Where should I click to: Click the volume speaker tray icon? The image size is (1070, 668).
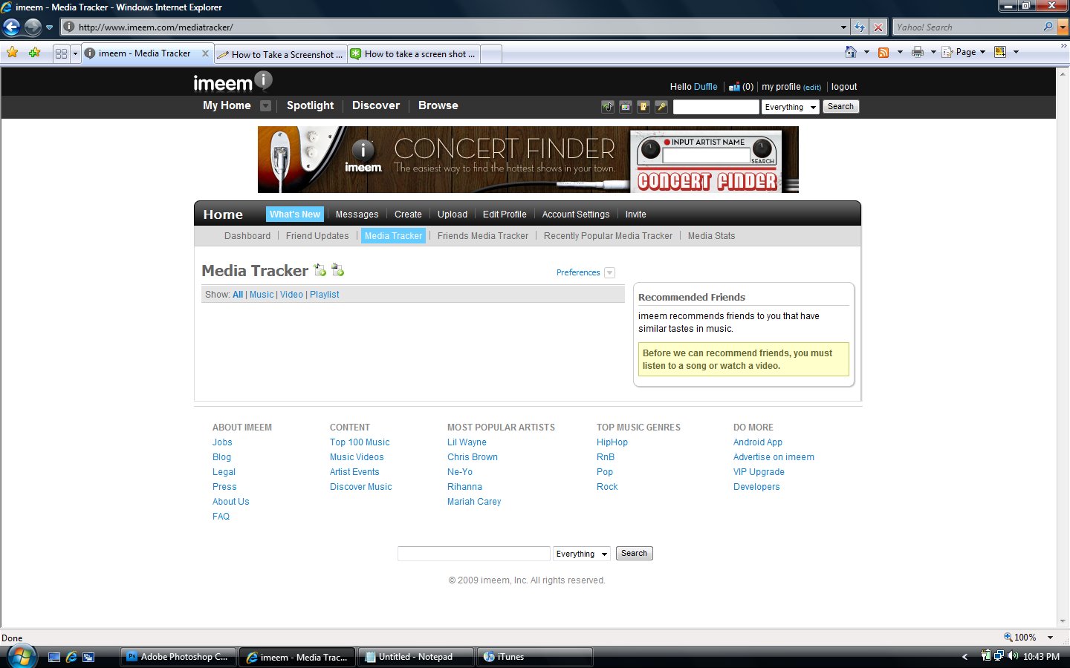[1013, 656]
